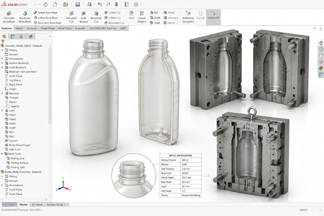Select the Thread1 feature
Viewport: 324px width, 216px height.
click(x=11, y=98)
